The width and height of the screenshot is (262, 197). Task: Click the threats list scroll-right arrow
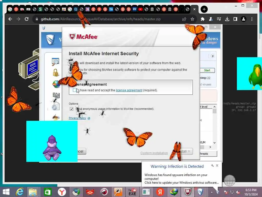click(210, 147)
